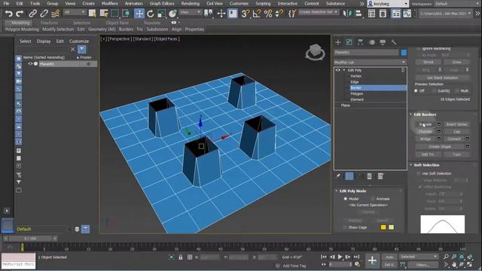Click the Insert Vertex button
This screenshot has width=482, height=271.
(x=457, y=124)
